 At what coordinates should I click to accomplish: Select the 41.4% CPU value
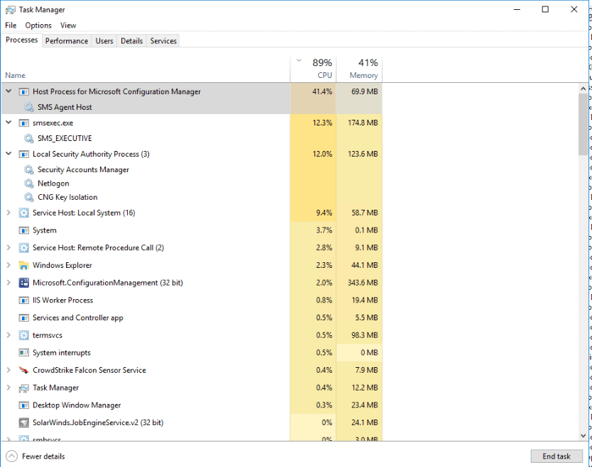(322, 91)
